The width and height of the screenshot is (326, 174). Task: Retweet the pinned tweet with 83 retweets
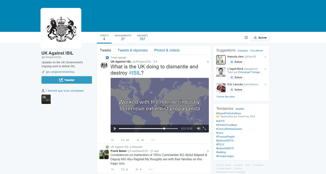[123, 140]
